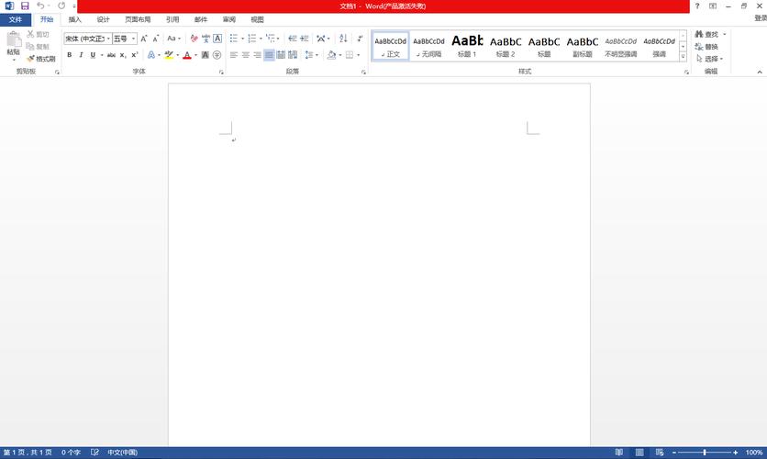Toggle subscript formatting

click(123, 55)
